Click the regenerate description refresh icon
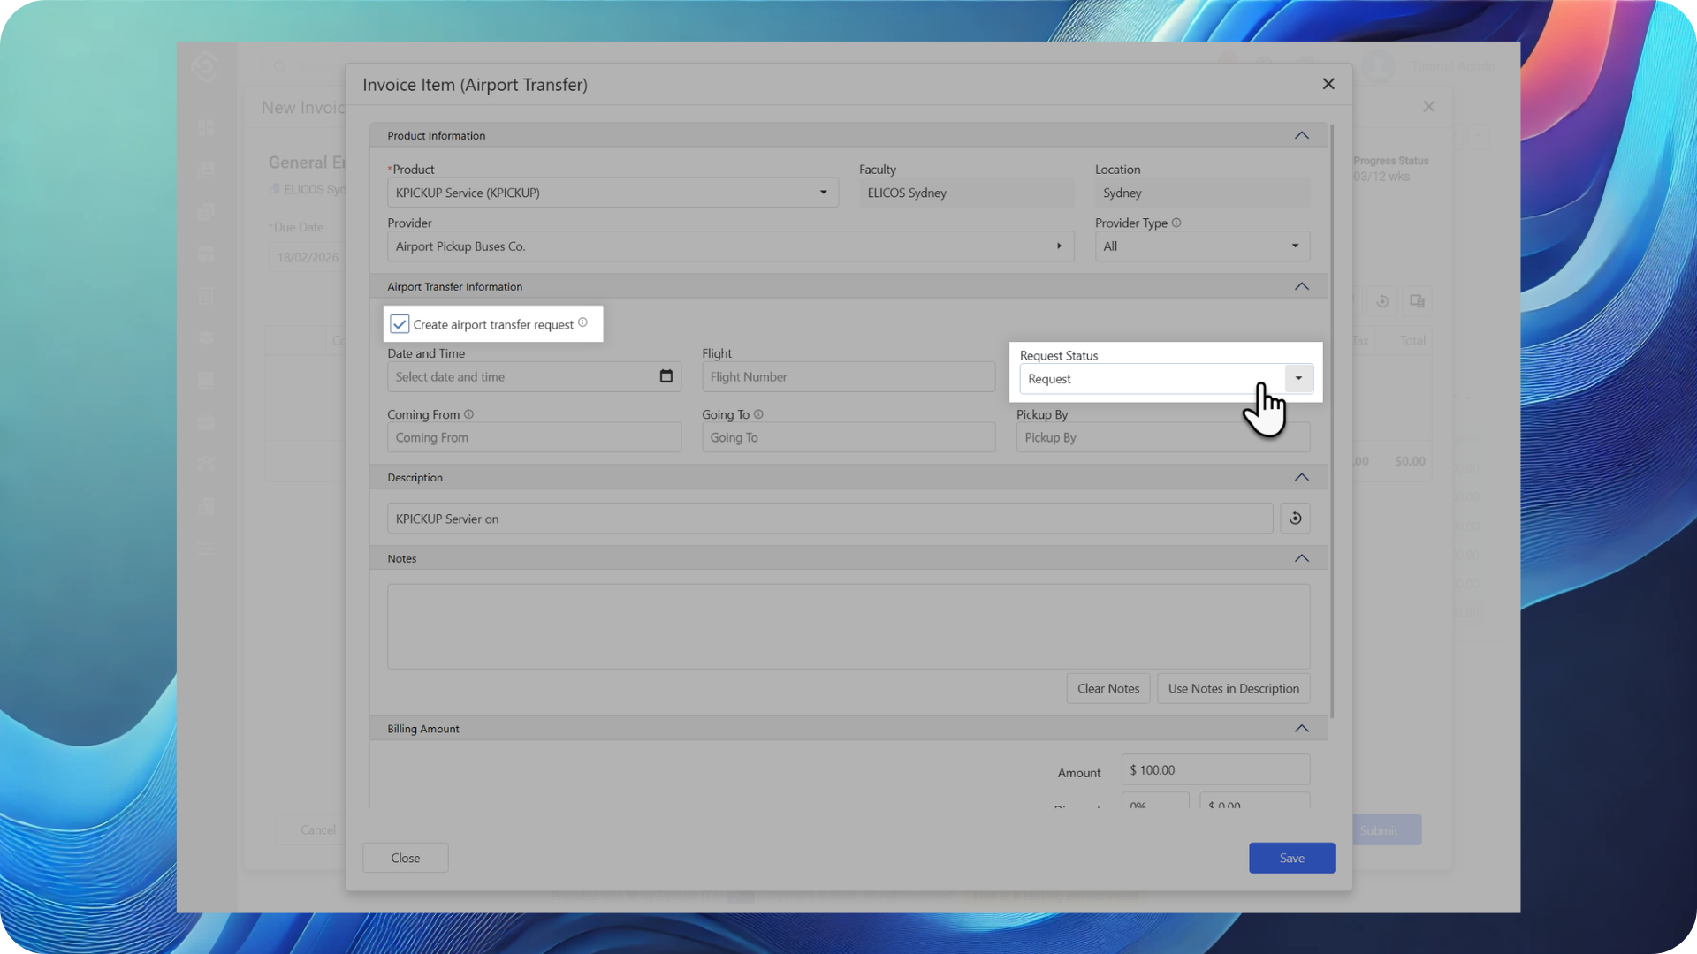 pyautogui.click(x=1295, y=519)
